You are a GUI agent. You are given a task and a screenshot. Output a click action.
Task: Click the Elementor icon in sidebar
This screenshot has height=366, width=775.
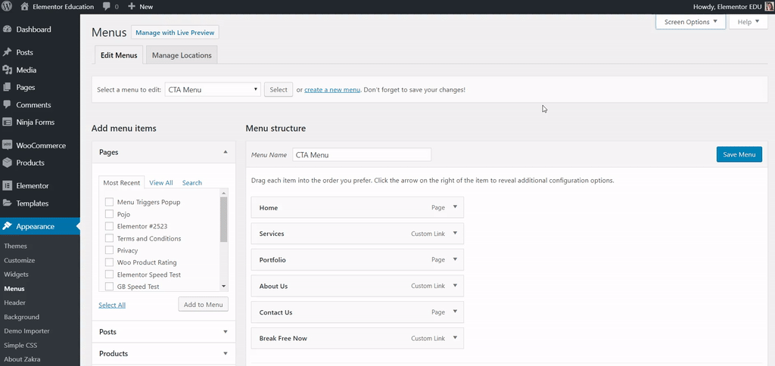coord(8,185)
